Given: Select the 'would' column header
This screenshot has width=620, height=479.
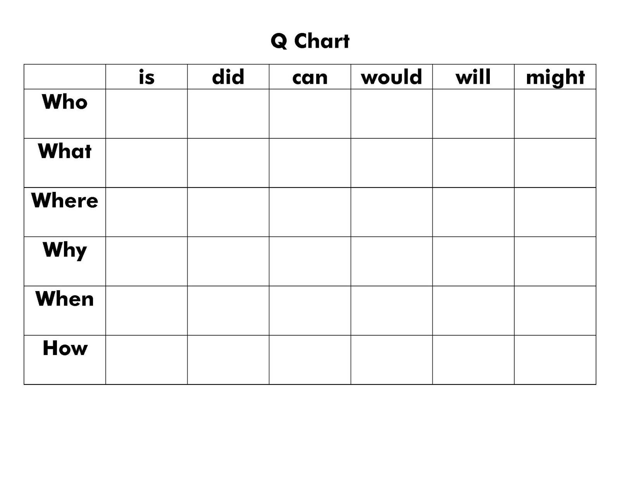Looking at the screenshot, I should [x=392, y=77].
